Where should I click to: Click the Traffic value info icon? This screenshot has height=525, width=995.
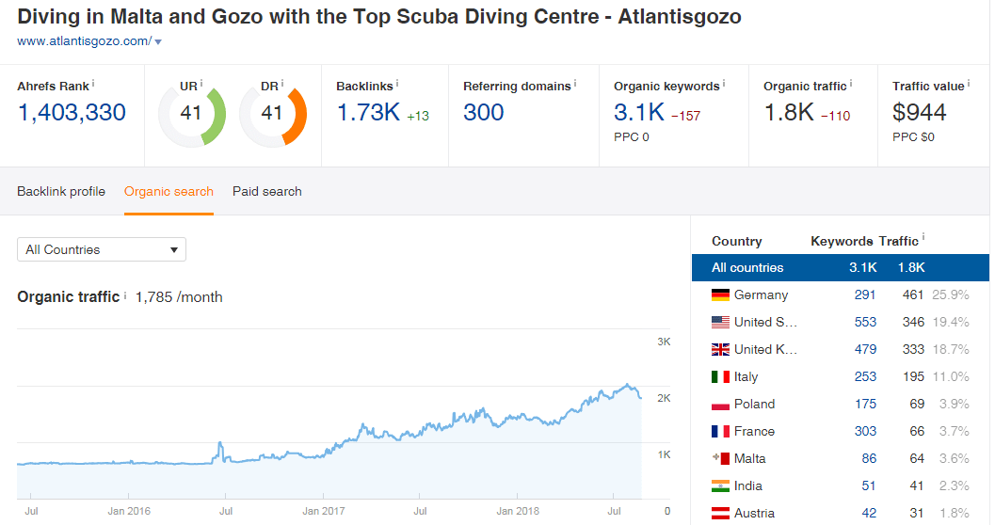(x=969, y=83)
